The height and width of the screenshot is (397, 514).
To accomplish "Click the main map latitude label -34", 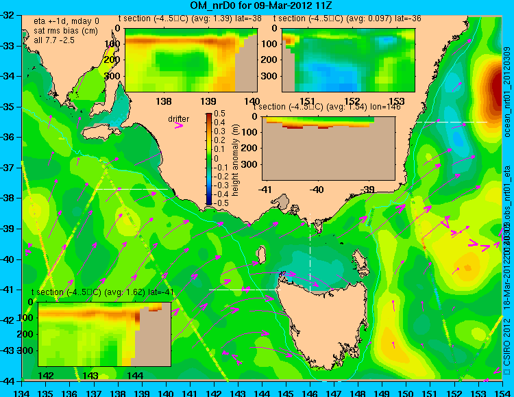I will 8,76.
